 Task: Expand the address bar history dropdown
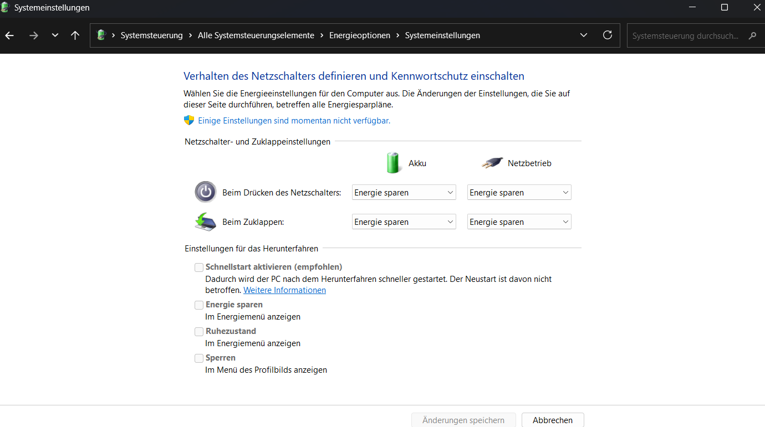pos(584,35)
